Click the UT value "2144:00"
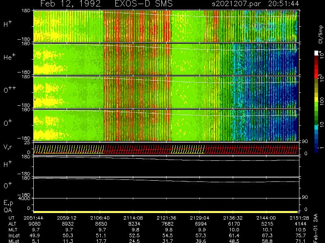Image resolution: width=325 pixels, height=243 pixels. (x=266, y=218)
